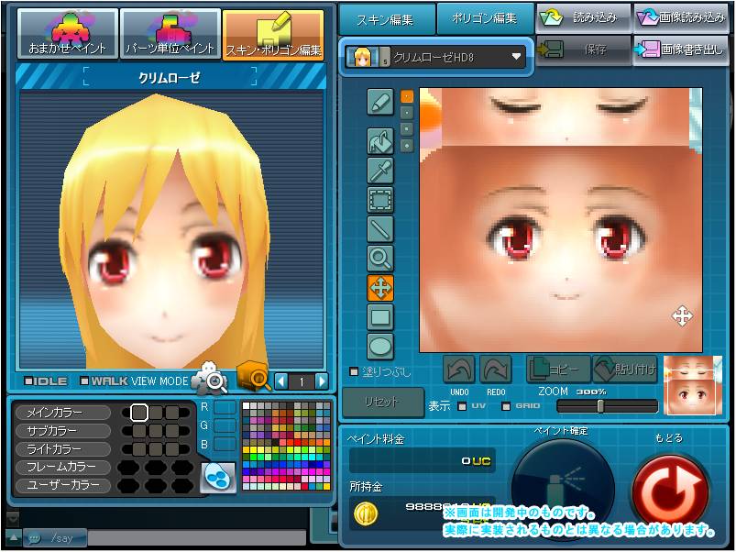Open the パーツ単位ペイント tab
The height and width of the screenshot is (552, 736).
tap(170, 34)
